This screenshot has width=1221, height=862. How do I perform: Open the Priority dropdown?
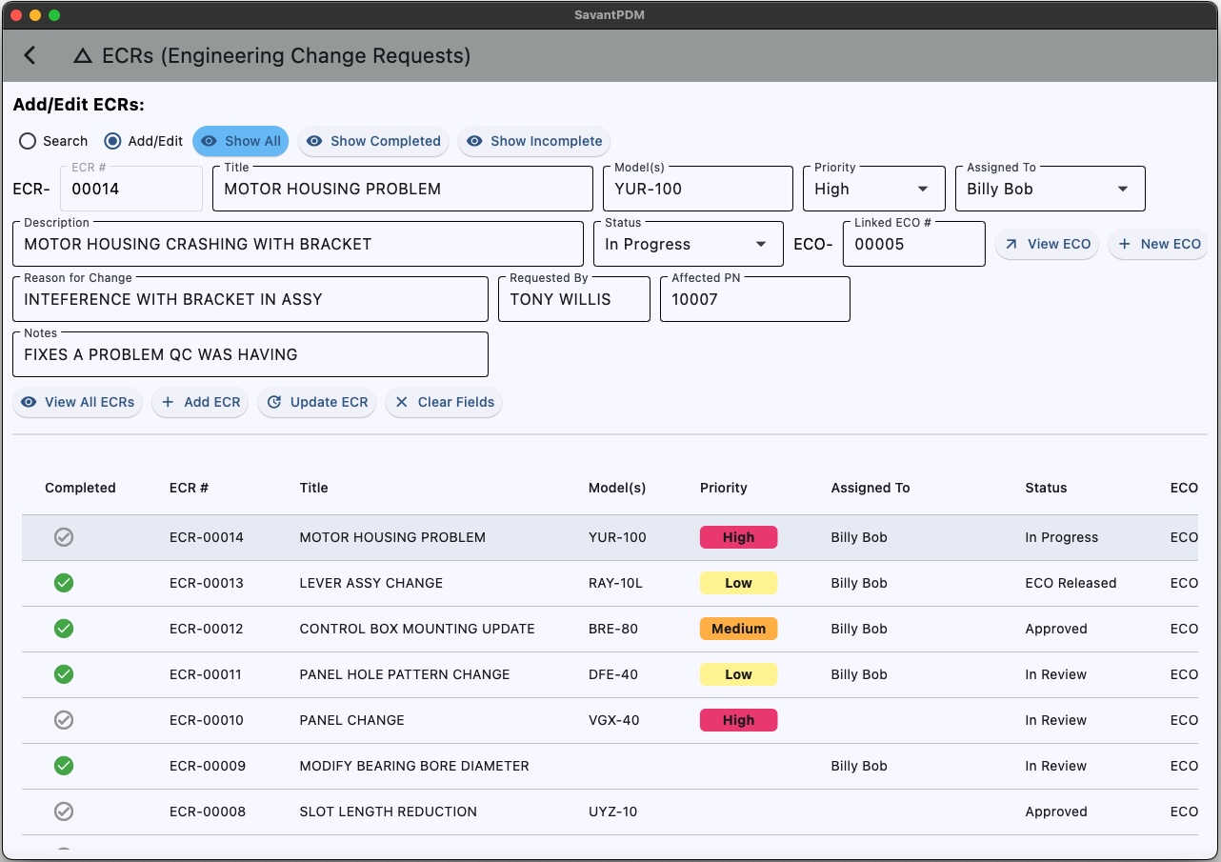(x=871, y=189)
